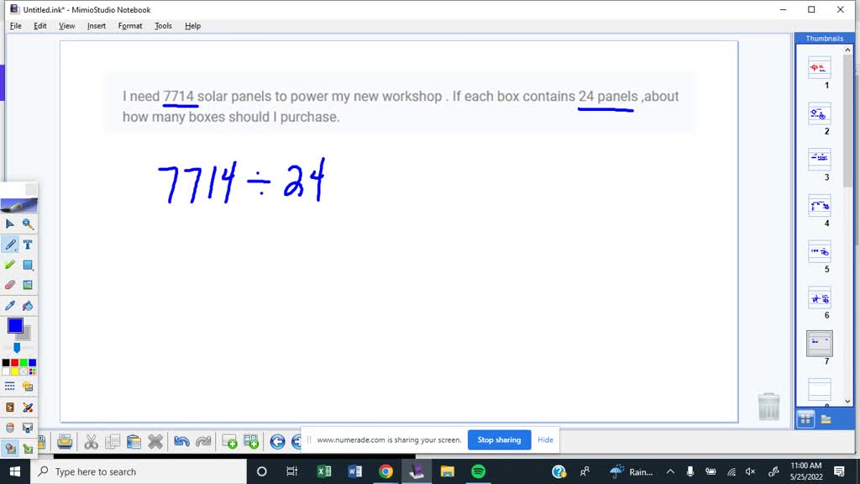Add a new page with the green plus icon
Screen dimensions: 860x484
[227, 440]
